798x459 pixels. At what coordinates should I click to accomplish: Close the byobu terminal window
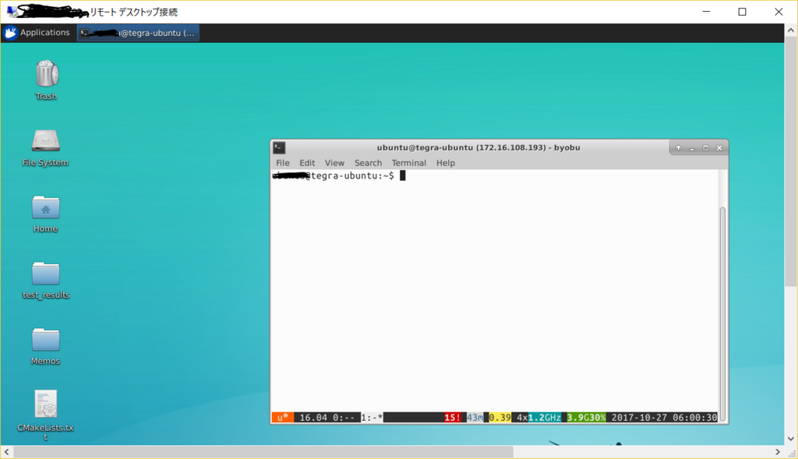tap(719, 148)
